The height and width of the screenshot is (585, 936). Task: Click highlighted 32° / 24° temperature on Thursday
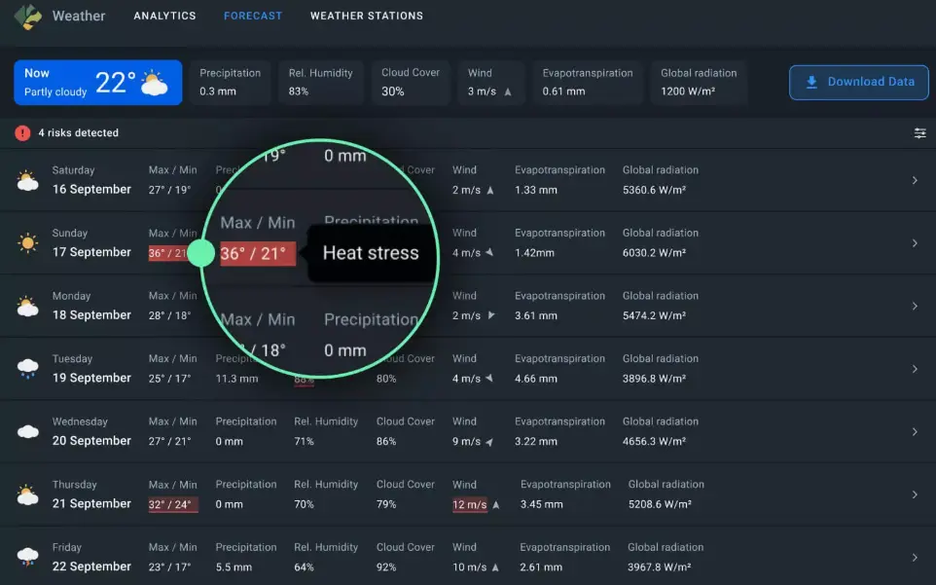pos(172,504)
